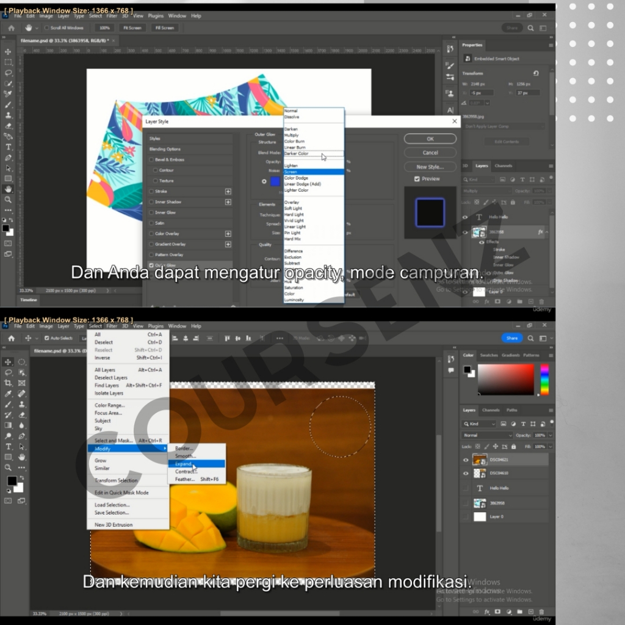625x625 pixels.
Task: Click Fit Screen button in top screenshot
Action: (x=132, y=28)
